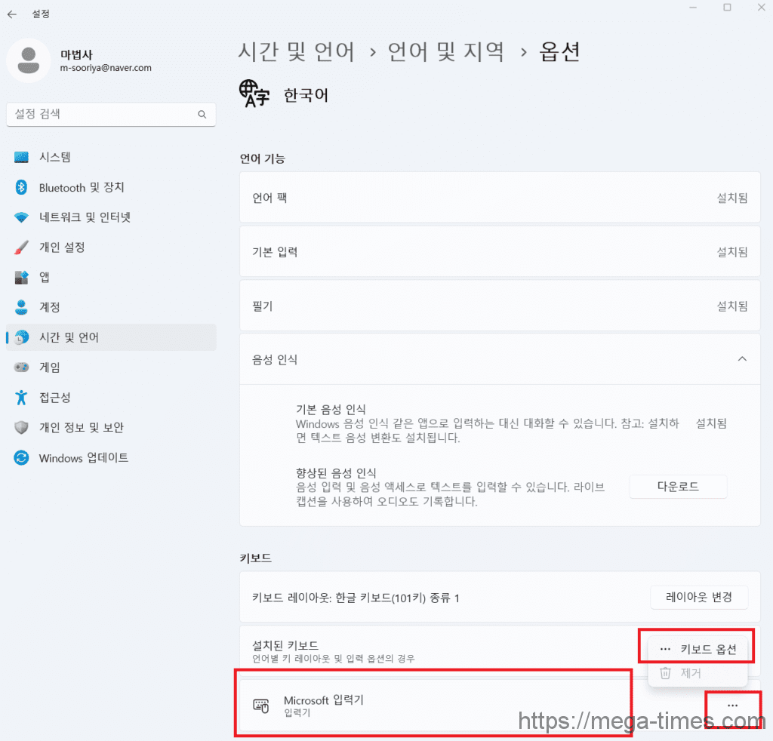
Task: Open the Windows 업데이트 icon
Action: (22, 458)
